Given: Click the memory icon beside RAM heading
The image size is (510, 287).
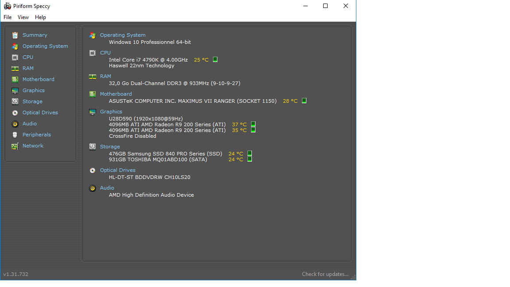Looking at the screenshot, I should [93, 77].
